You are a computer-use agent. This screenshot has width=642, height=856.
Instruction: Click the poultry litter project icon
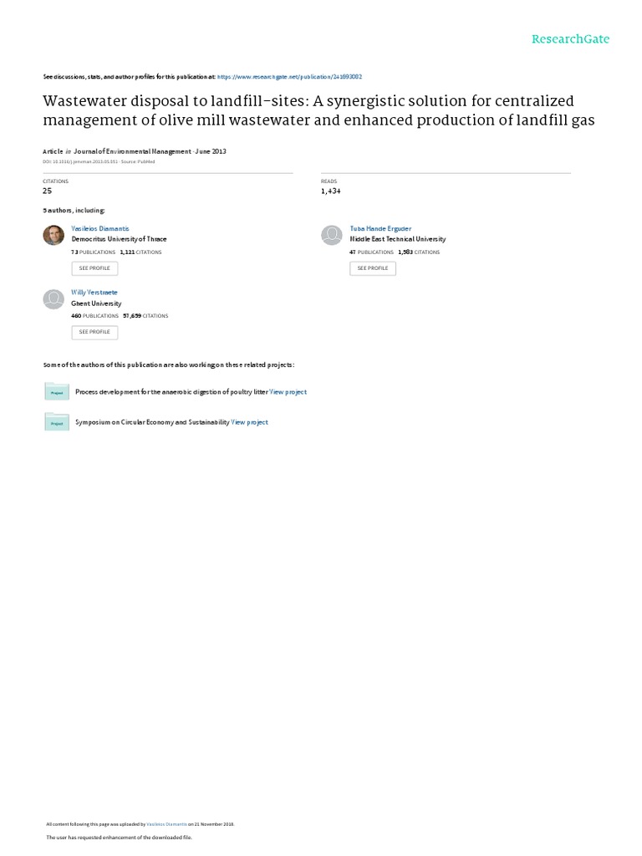pyautogui.click(x=57, y=391)
